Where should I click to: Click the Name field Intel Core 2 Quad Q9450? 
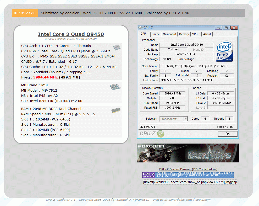point(187,45)
